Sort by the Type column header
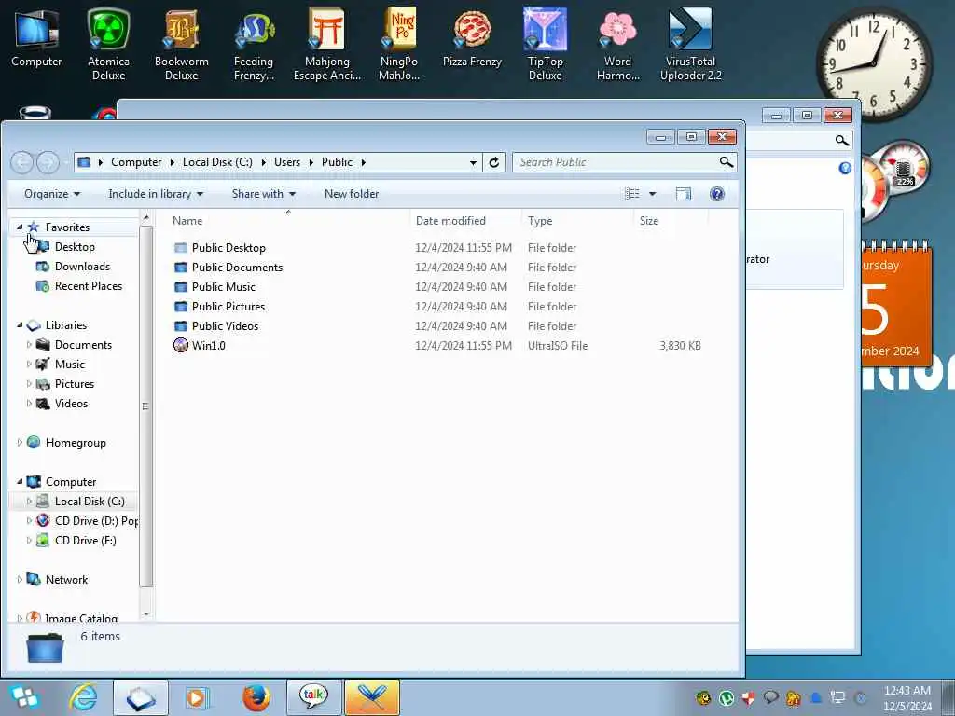This screenshot has width=955, height=716. 577,220
